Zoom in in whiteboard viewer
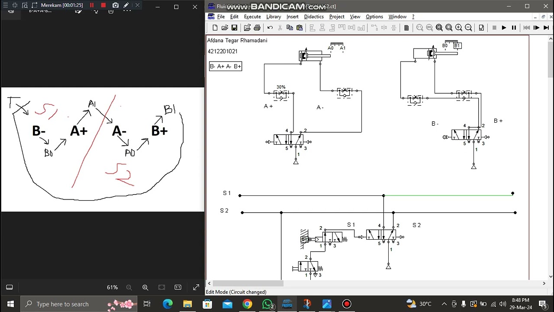 [x=145, y=287]
